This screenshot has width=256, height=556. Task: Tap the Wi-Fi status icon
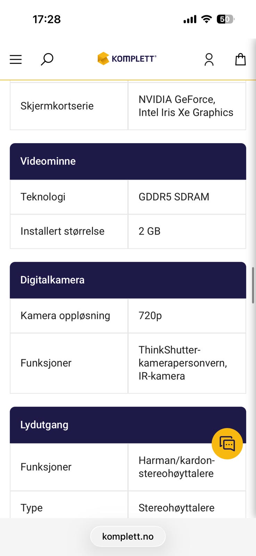206,19
